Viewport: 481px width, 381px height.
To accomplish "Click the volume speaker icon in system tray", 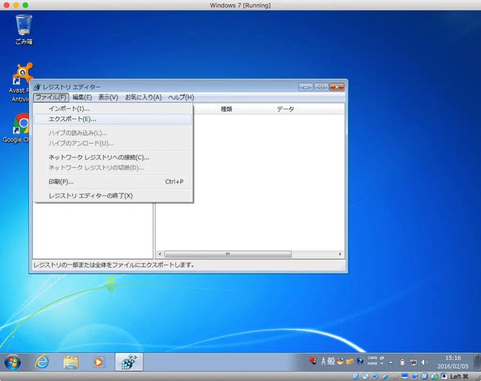I will [425, 362].
